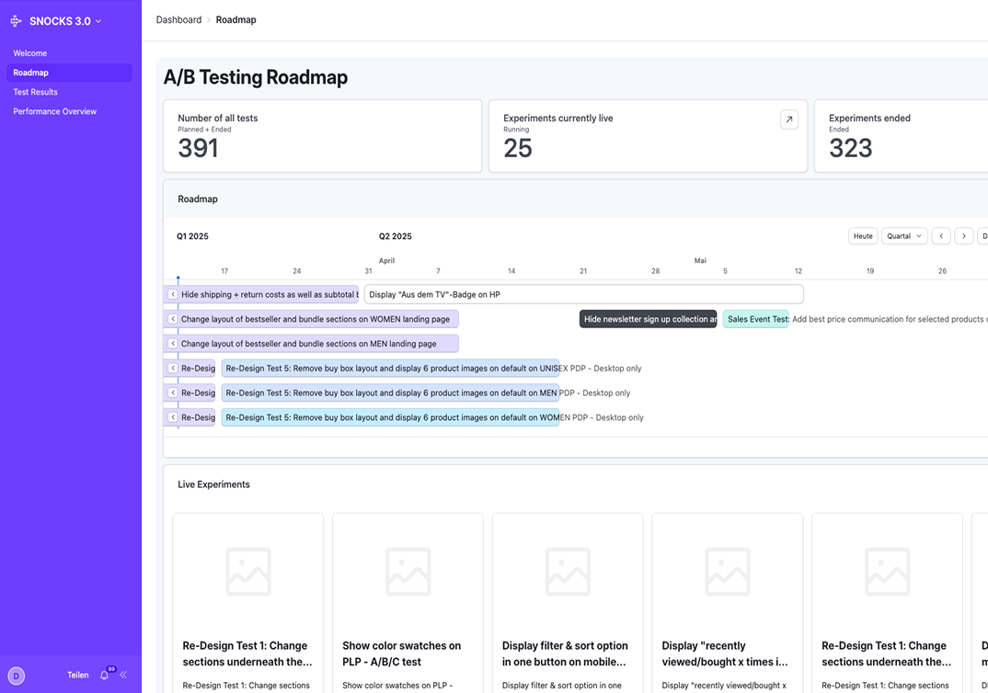988x693 pixels.
Task: Click the SNOCKS logo icon
Action: (16, 21)
